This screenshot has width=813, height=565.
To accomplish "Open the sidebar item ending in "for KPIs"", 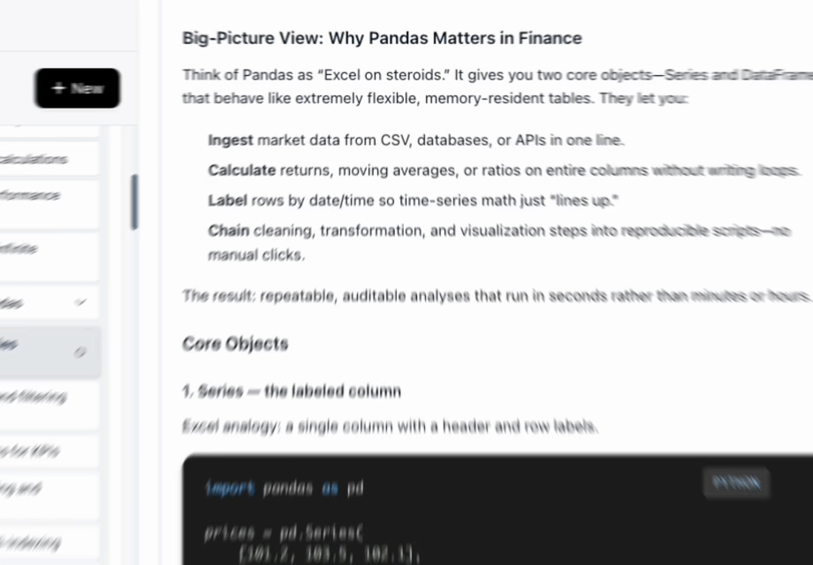I will pyautogui.click(x=44, y=451).
